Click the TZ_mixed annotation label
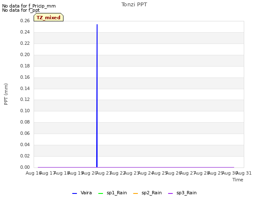The width and height of the screenshot is (269, 201). click(x=49, y=18)
